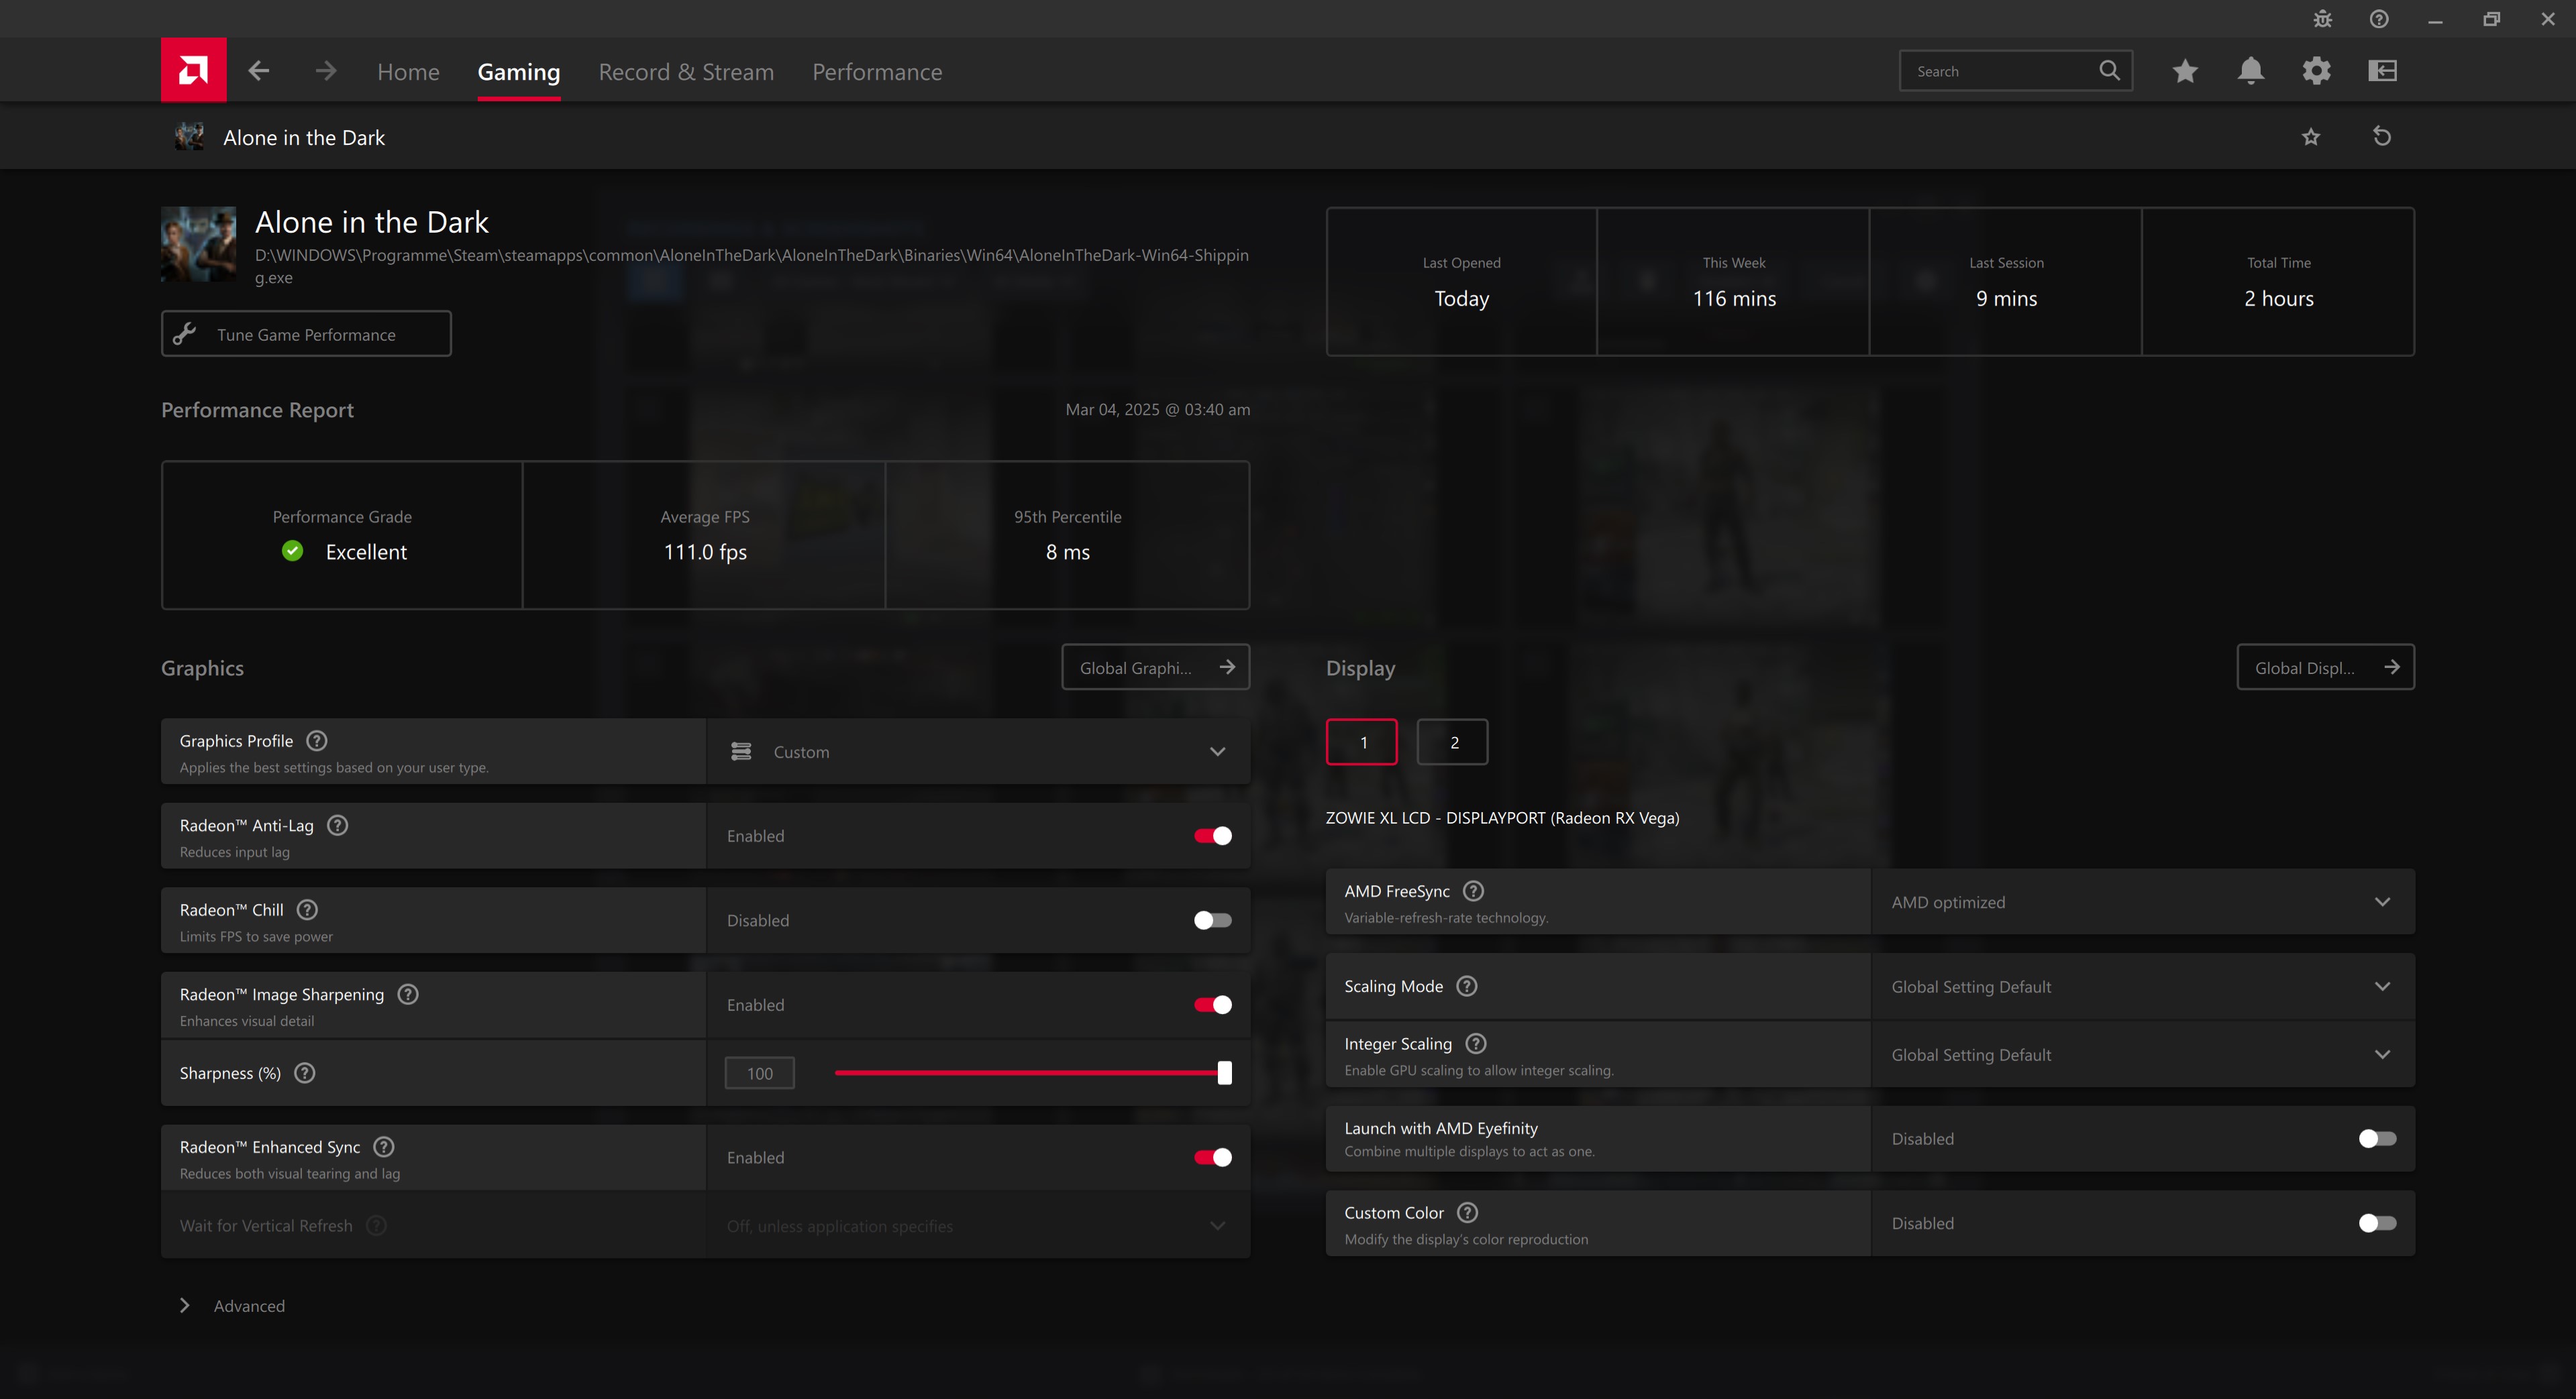Click Tune Game Performance button
This screenshot has width=2576, height=1399.
pos(306,334)
